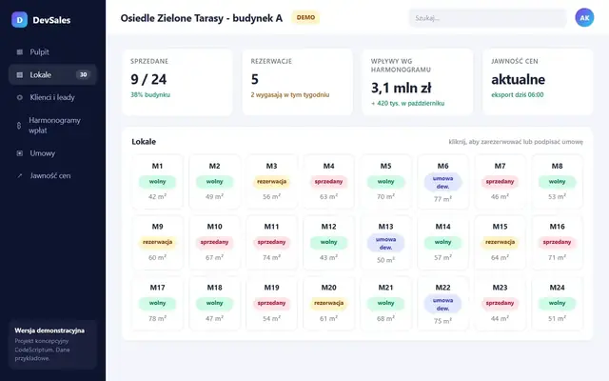Click the 77 m² area on M6
Viewport: 609px width, 381px height.
(x=442, y=199)
